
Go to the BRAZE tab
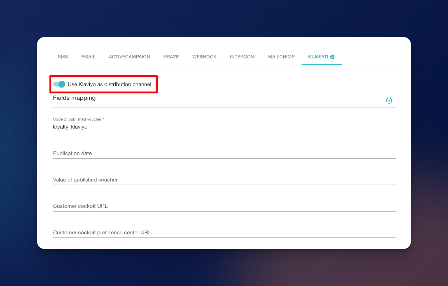(171, 57)
